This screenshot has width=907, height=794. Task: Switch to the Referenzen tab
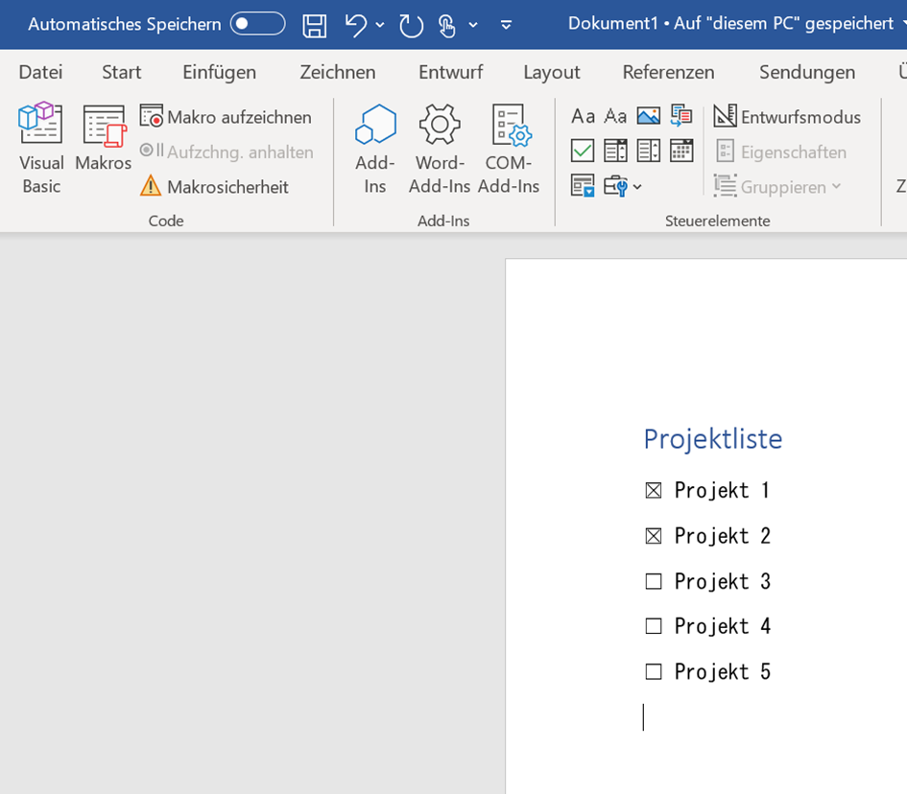click(668, 72)
